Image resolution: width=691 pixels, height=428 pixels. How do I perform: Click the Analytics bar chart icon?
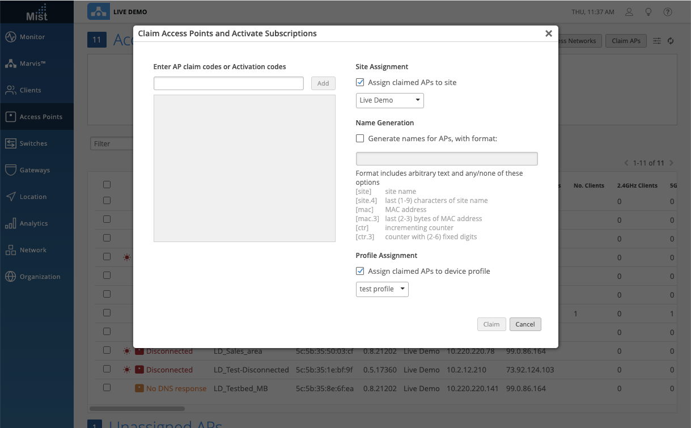[x=10, y=223]
